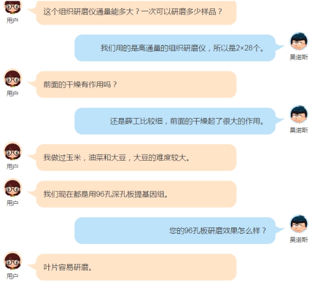Select the blue bubble saying 所以是2×28个
Image resolution: width=315 pixels, height=282 pixels.
pyautogui.click(x=175, y=48)
